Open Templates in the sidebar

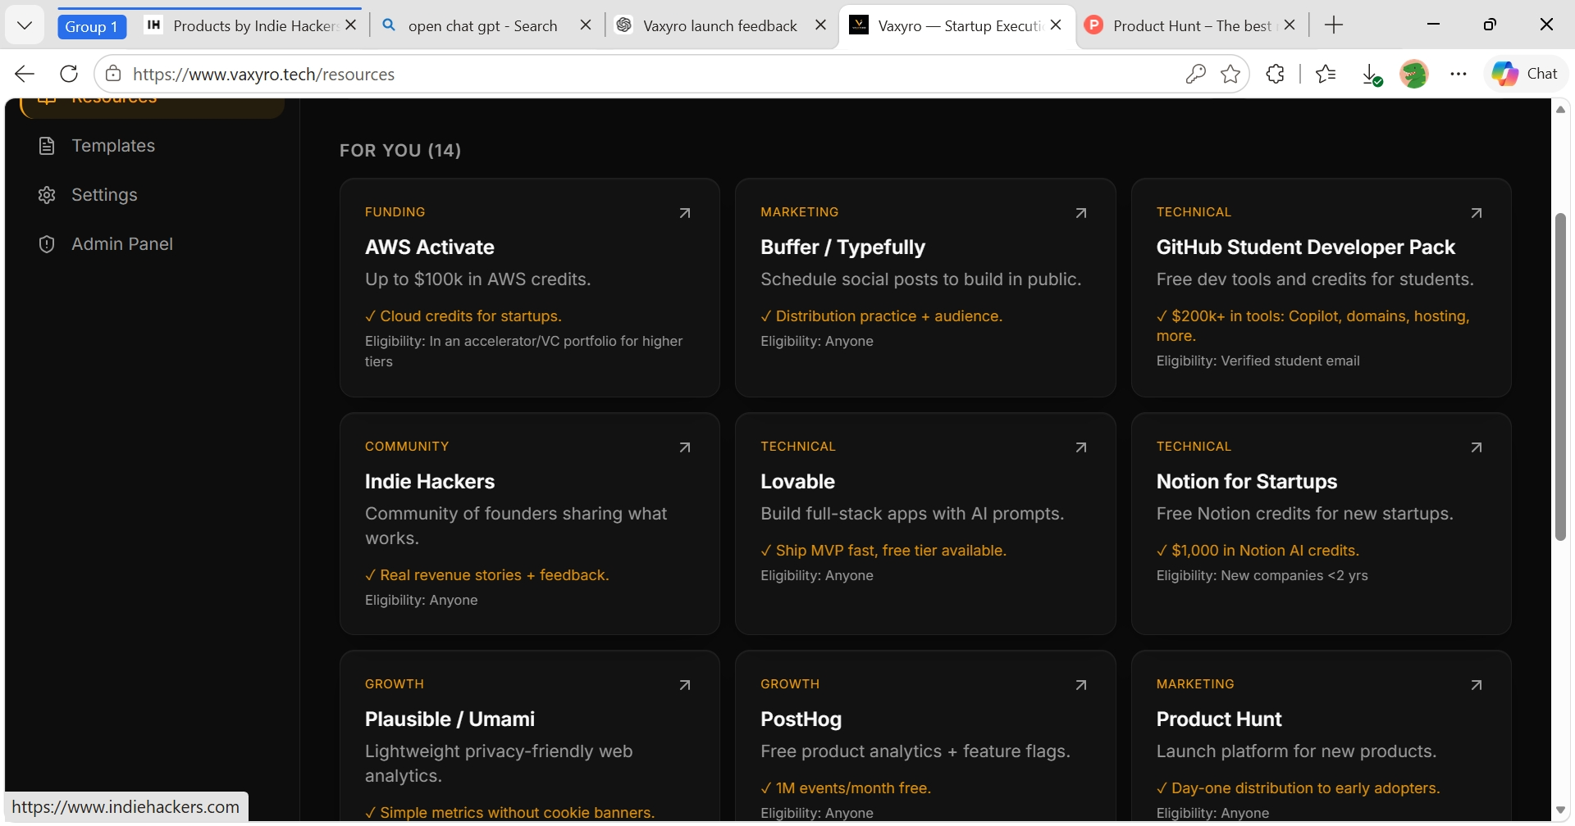coord(153,146)
